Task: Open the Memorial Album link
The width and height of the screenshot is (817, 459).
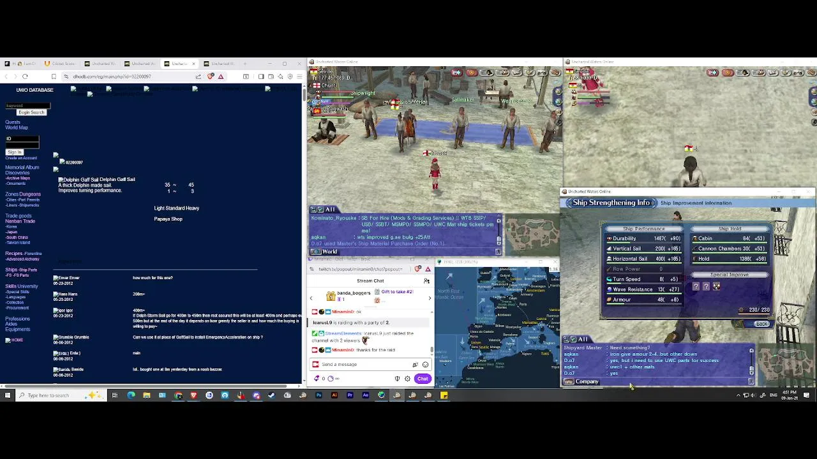Action: 22,167
